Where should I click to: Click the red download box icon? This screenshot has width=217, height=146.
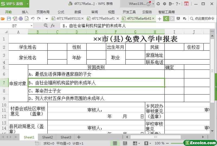(186, 4)
